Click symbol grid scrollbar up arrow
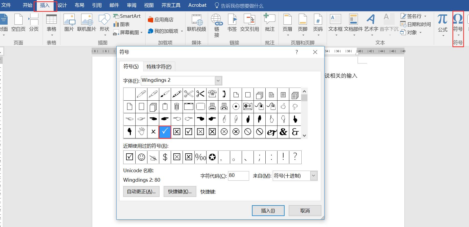 coord(304,91)
